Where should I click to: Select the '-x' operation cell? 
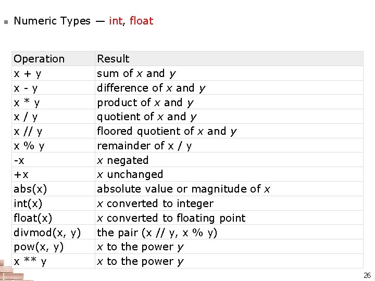(x=19, y=160)
